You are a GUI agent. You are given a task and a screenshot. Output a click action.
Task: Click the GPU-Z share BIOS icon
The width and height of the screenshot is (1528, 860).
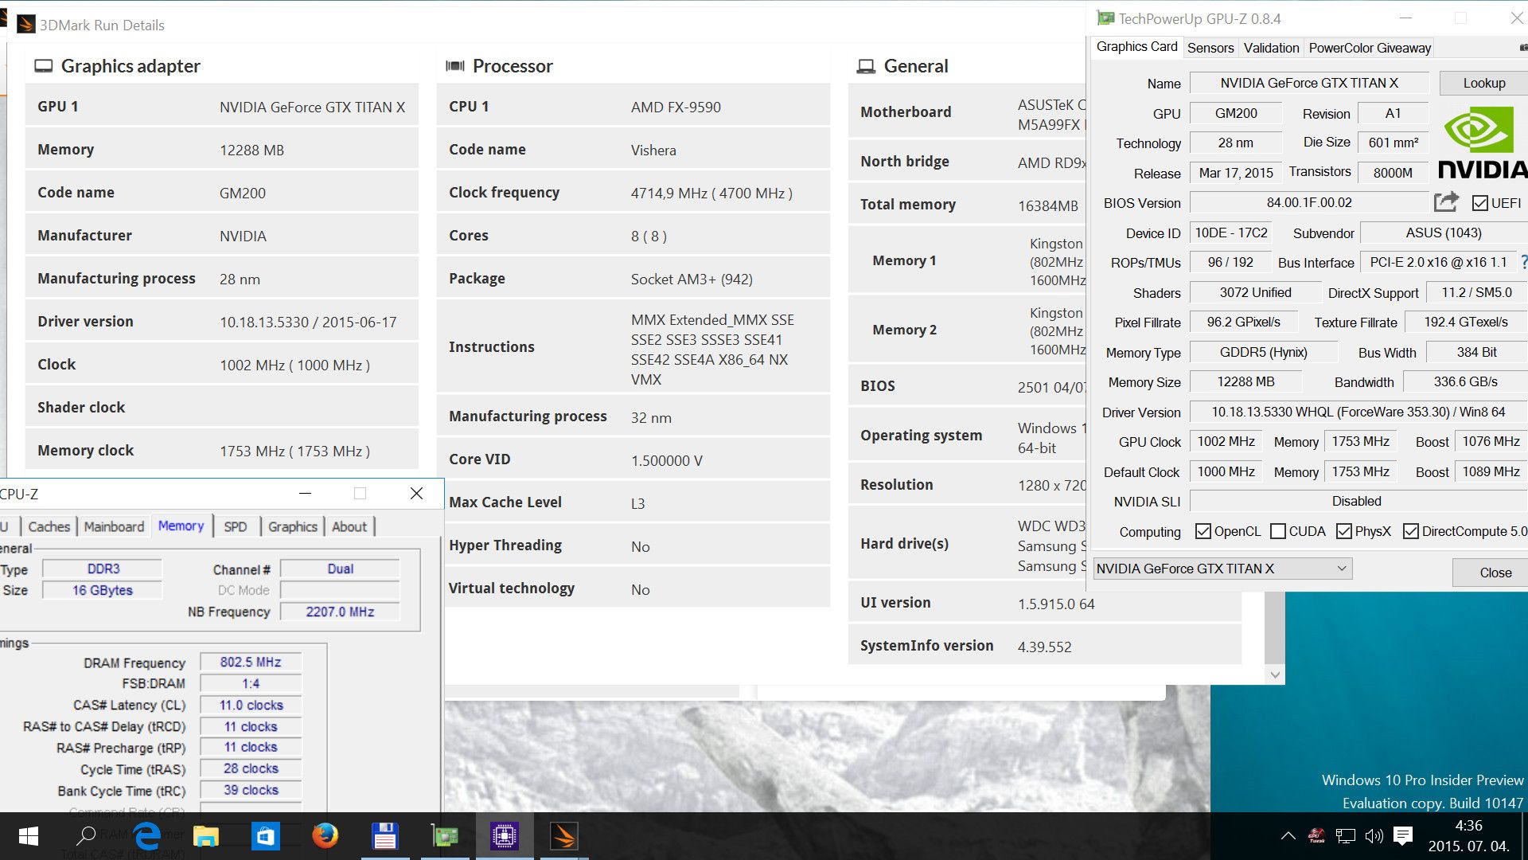point(1446,201)
